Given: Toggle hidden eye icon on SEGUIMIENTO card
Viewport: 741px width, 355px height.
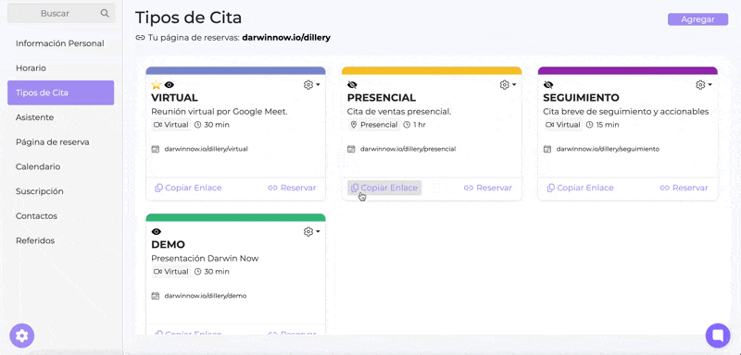Looking at the screenshot, I should 548,85.
